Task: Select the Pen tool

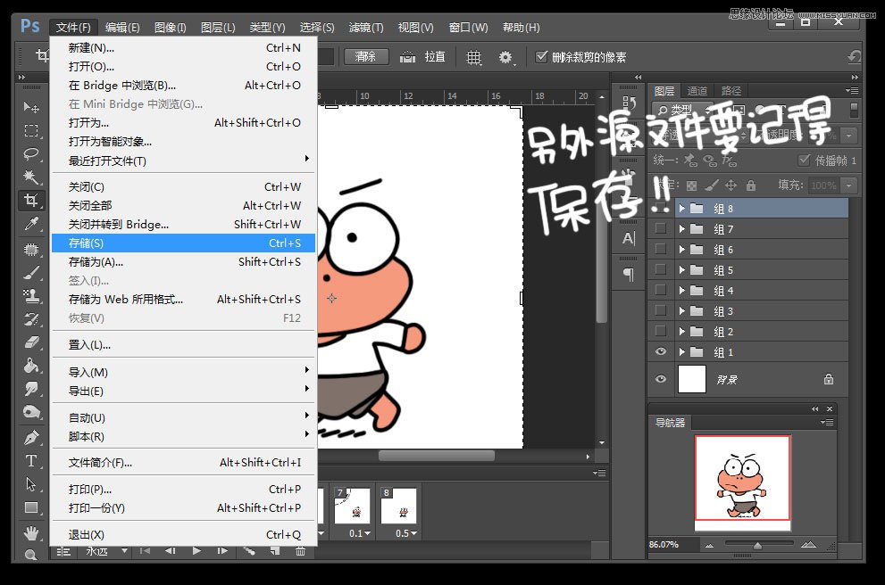Action: 31,437
